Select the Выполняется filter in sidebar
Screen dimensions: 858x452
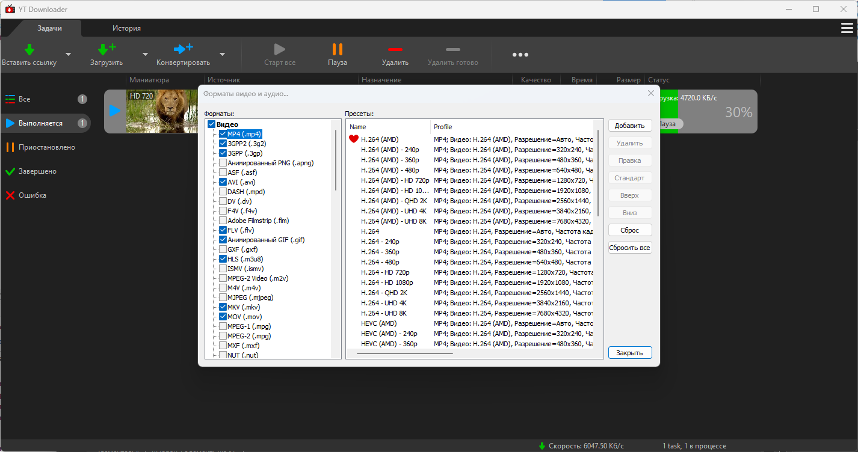point(45,123)
